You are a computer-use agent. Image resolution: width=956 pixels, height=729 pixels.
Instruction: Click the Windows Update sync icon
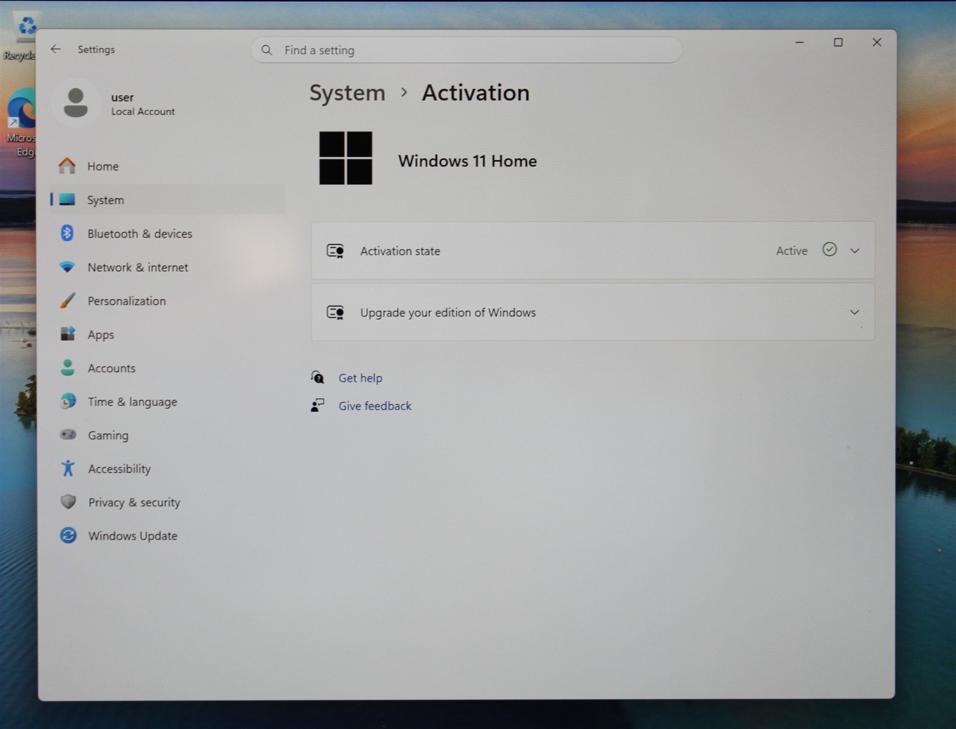[x=68, y=535]
